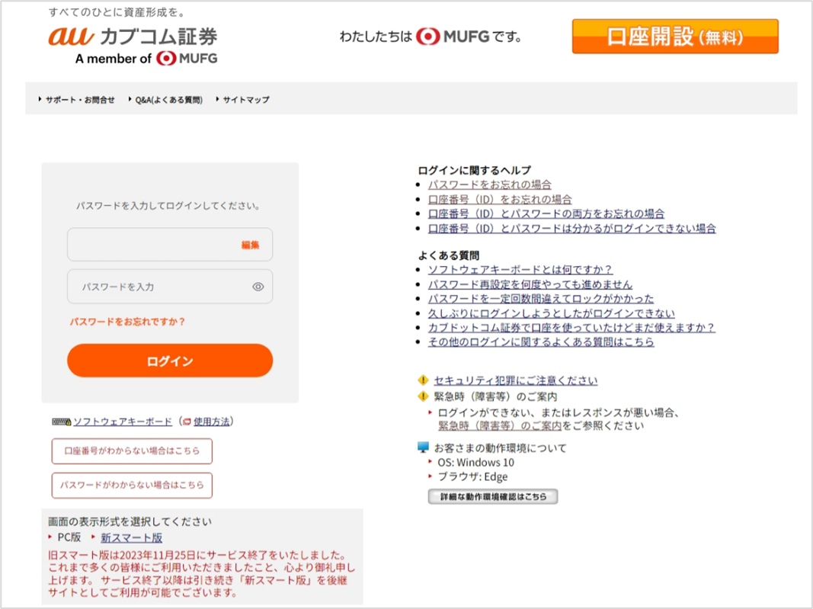Click the お客さまの動作環境について text

pos(501,447)
